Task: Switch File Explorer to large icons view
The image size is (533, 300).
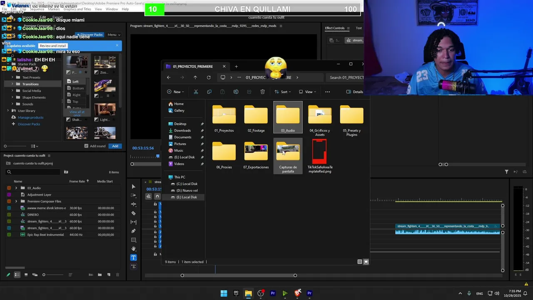Action: click(366, 262)
